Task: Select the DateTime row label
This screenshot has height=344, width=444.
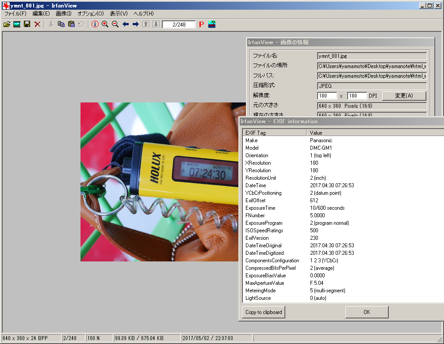Action: [x=256, y=185]
